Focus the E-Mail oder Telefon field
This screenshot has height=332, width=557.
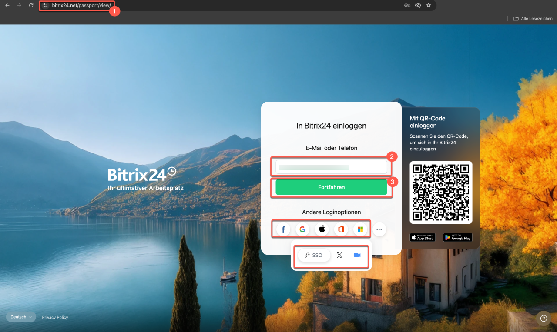(331, 167)
